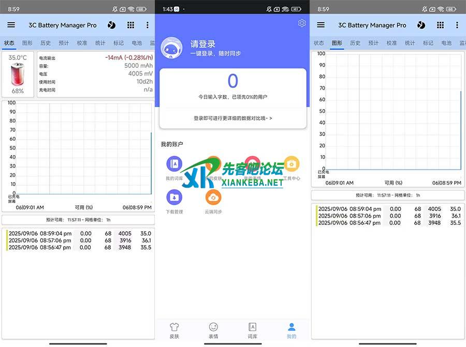The image size is (466, 347).
Task: Open grid apps icon on the 状态 status screen
Action: (130, 25)
